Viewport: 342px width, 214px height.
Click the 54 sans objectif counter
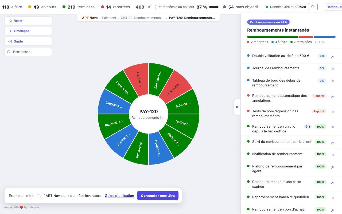(x=240, y=7)
